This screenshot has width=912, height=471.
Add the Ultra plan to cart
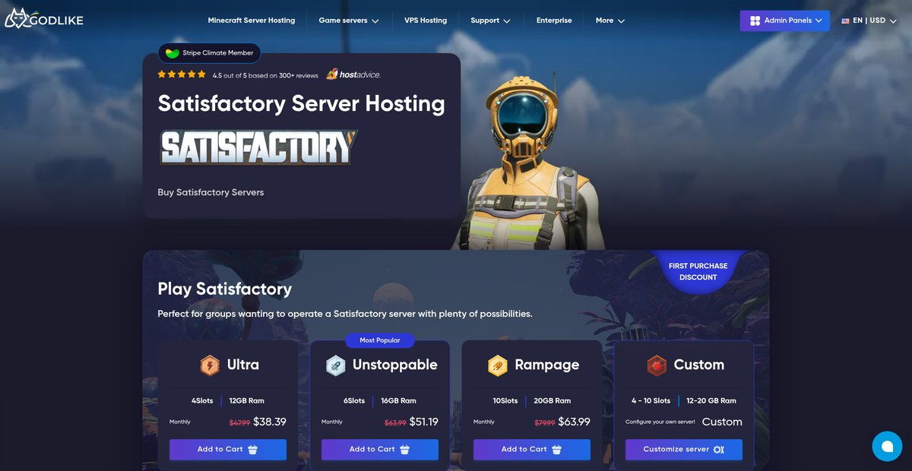pyautogui.click(x=228, y=450)
